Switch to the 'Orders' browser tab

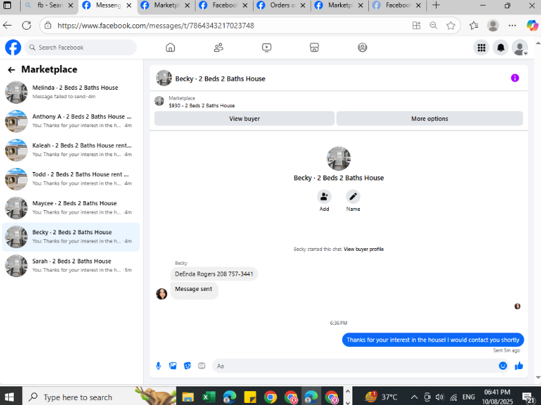click(x=281, y=6)
